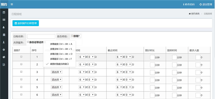Open row 5 start time minute dropdown

pos(91,87)
